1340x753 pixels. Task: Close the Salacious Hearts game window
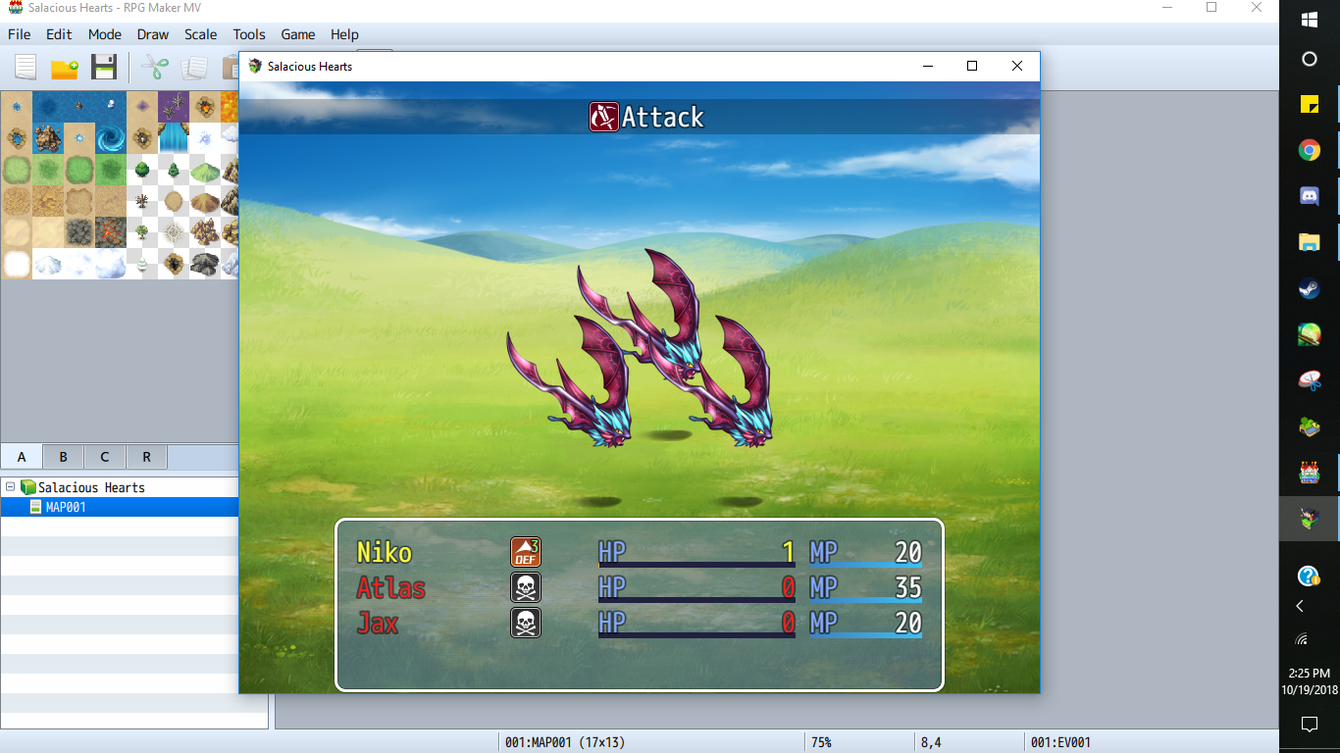pyautogui.click(x=1017, y=66)
